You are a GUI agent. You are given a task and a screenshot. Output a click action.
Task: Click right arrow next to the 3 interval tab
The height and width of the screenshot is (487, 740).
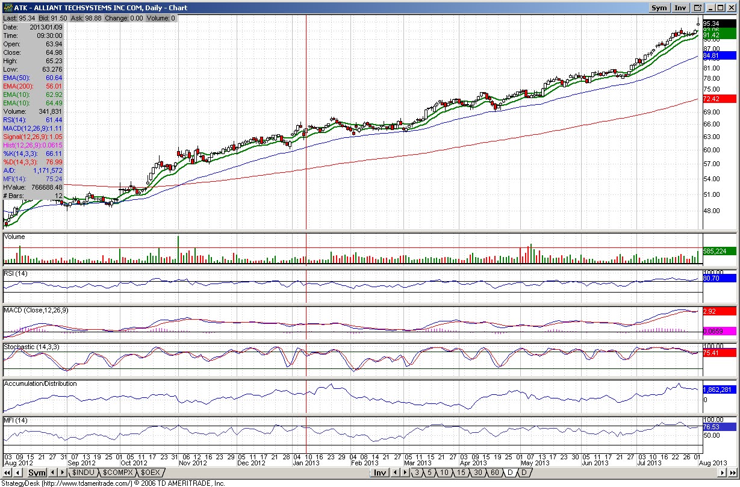click(x=405, y=473)
